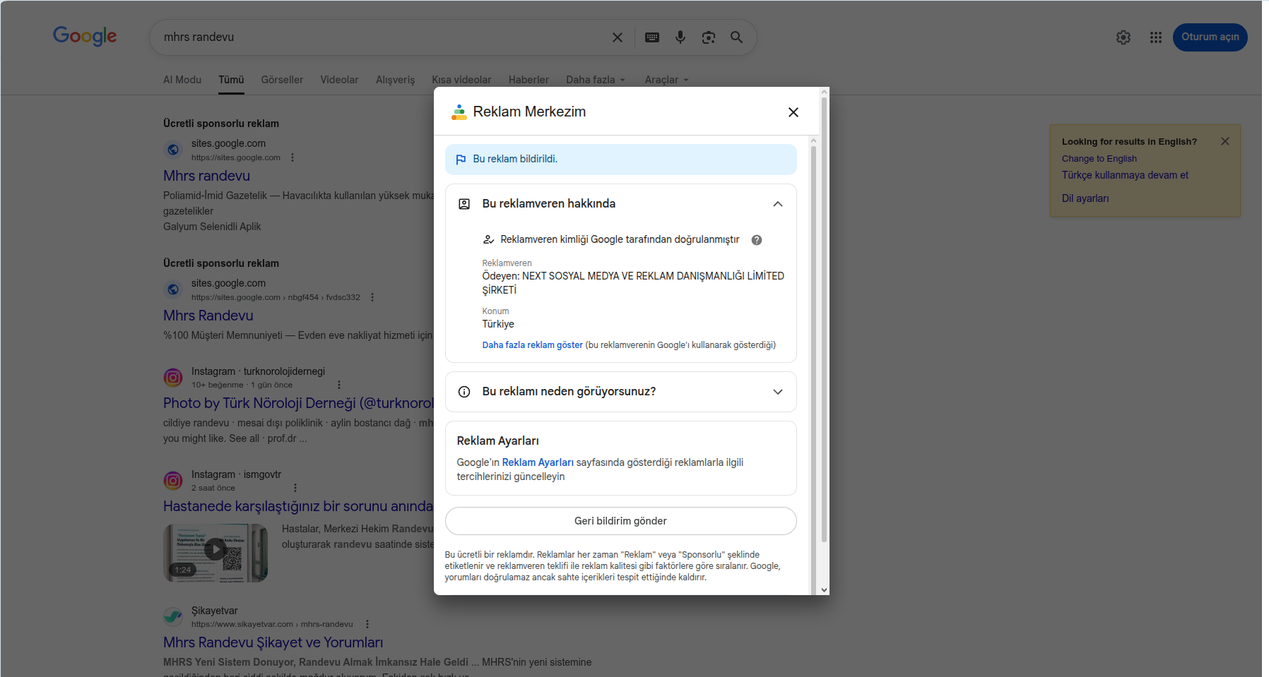
Task: Expand the Bu reklamı neden görüyorsunuz section
Action: pyautogui.click(x=778, y=392)
